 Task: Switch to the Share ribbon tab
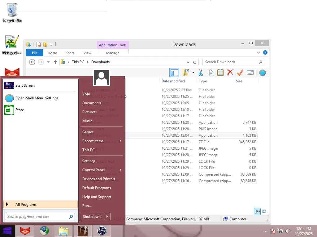[70, 53]
